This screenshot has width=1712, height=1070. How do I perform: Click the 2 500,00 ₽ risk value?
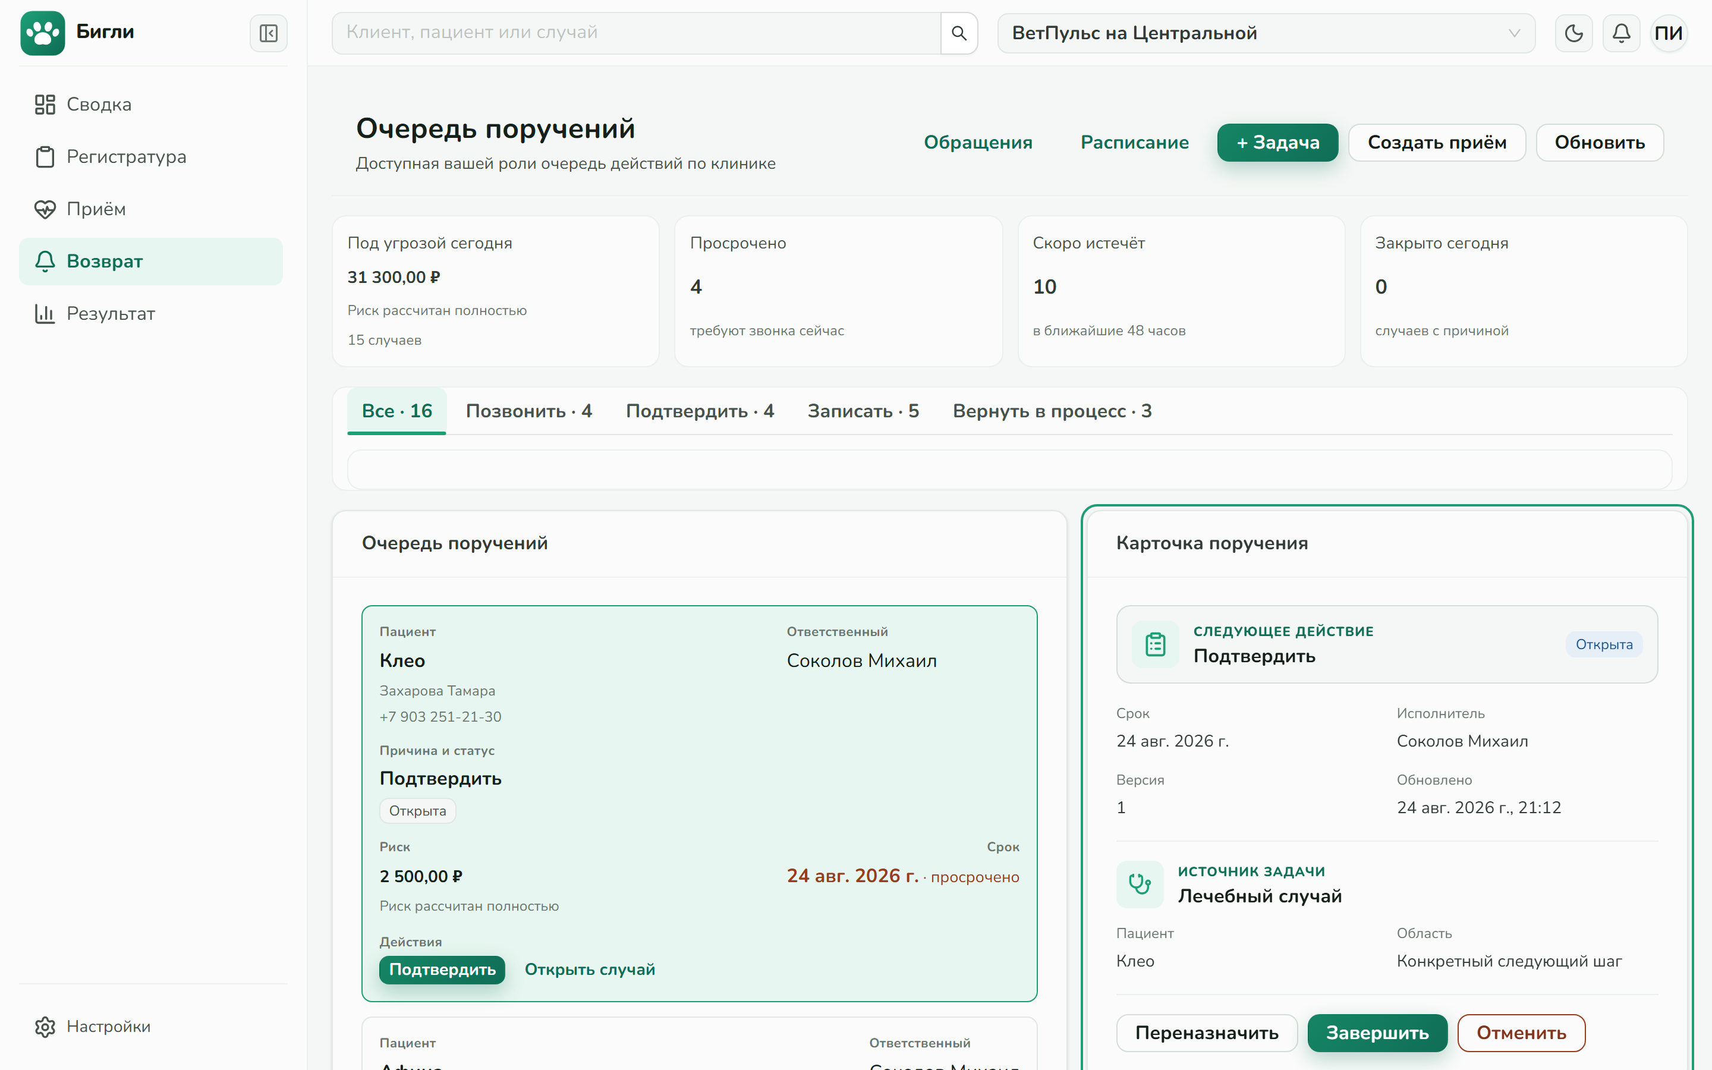(421, 876)
